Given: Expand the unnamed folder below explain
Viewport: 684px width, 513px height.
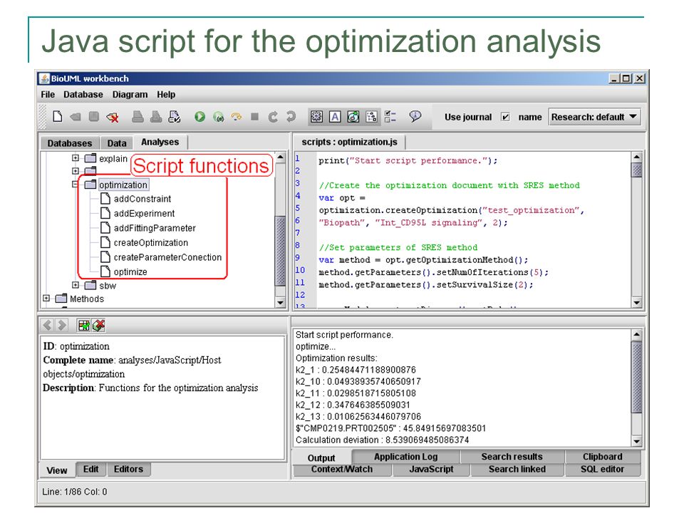Looking at the screenshot, I should pos(76,171).
